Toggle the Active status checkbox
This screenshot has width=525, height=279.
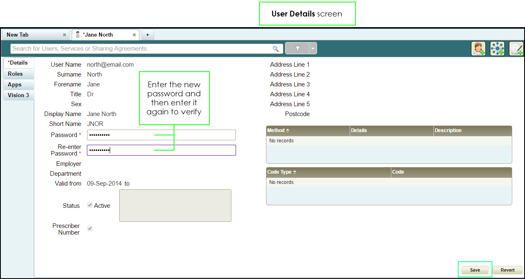click(x=90, y=205)
